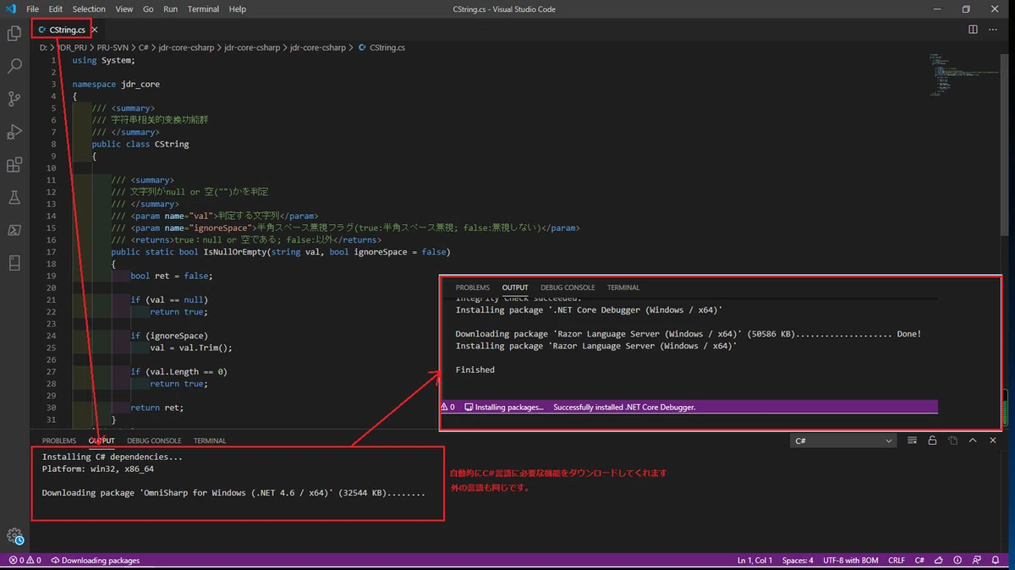Select the CString.cs editor tab

pyautogui.click(x=67, y=30)
